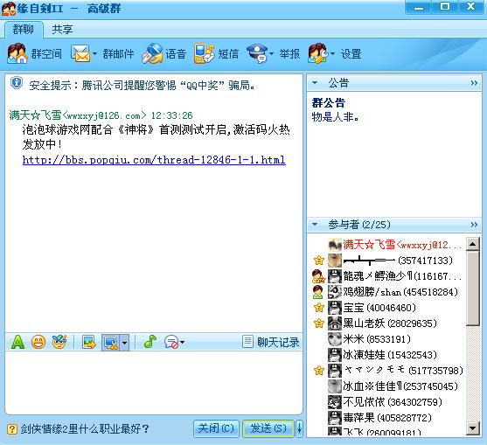
Task: Click the 举报 police cap icon
Action: point(257,53)
